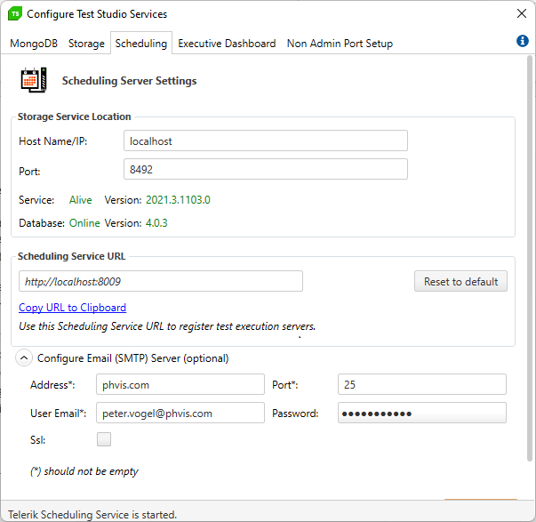Screen dimensions: 536x522
Task: Click the Copy URL to Clipboard link
Action: point(73,307)
